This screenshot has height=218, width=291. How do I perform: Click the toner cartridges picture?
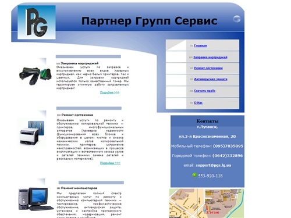point(36,76)
